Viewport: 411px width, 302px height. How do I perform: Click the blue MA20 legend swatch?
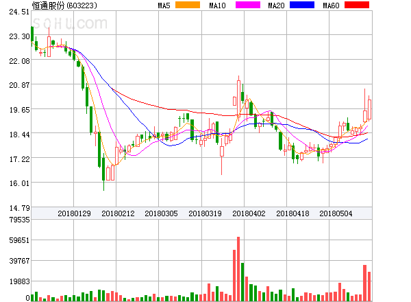[x=302, y=5]
